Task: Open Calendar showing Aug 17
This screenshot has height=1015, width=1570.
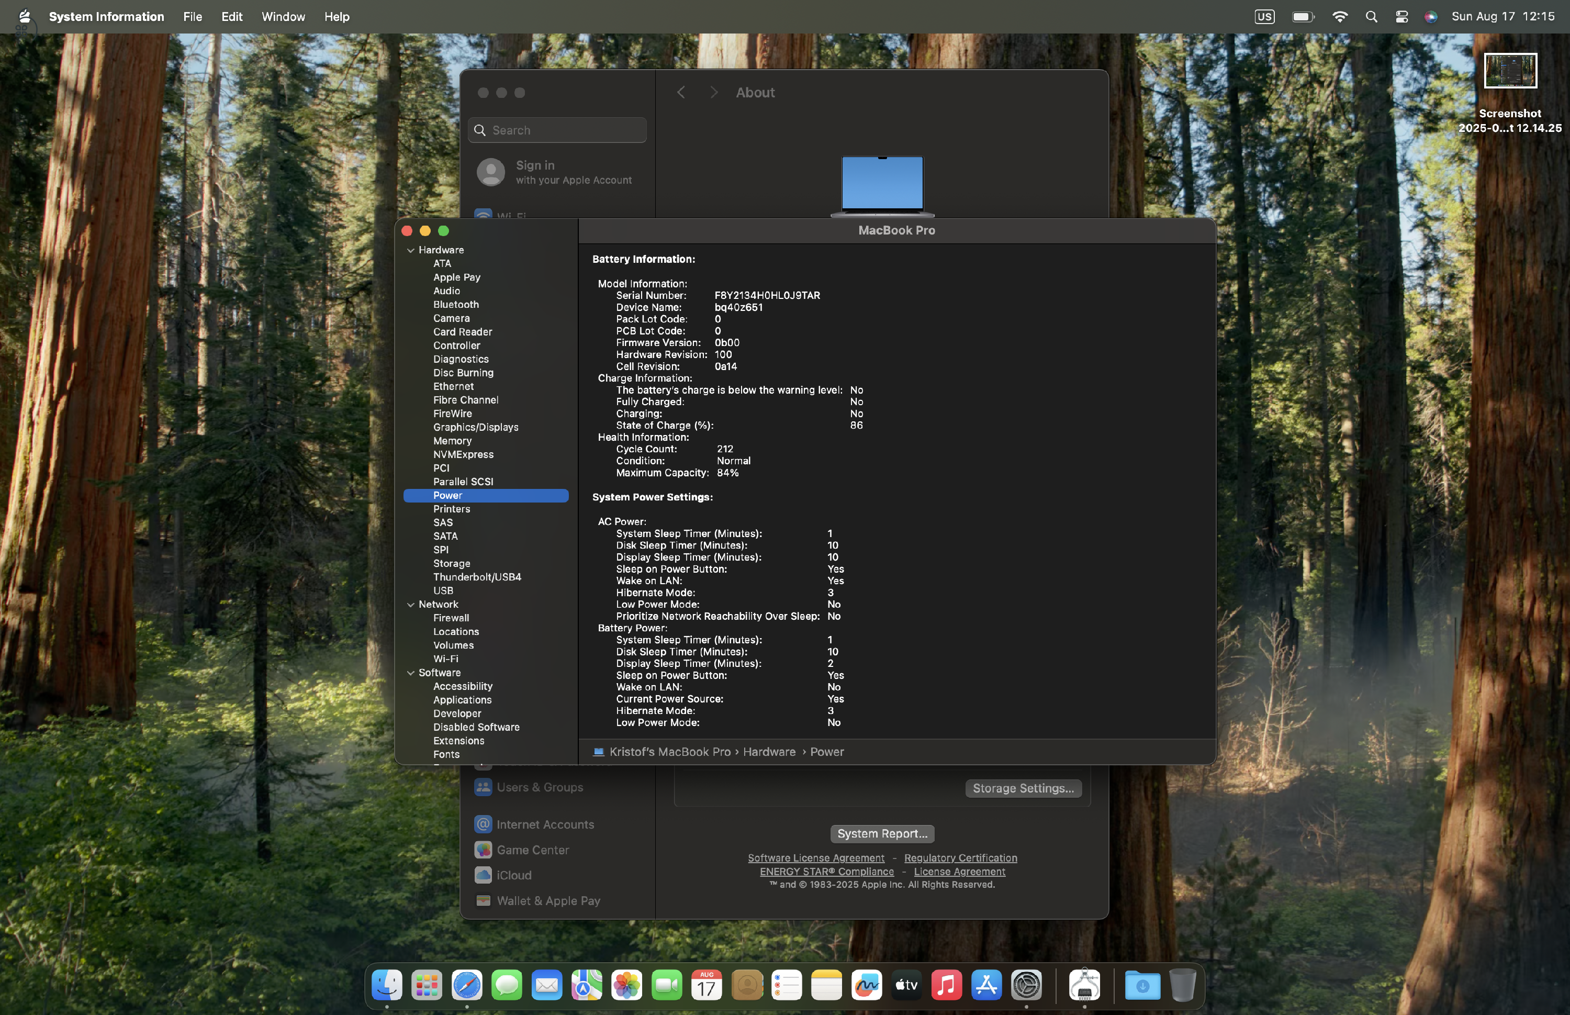Action: pyautogui.click(x=707, y=985)
